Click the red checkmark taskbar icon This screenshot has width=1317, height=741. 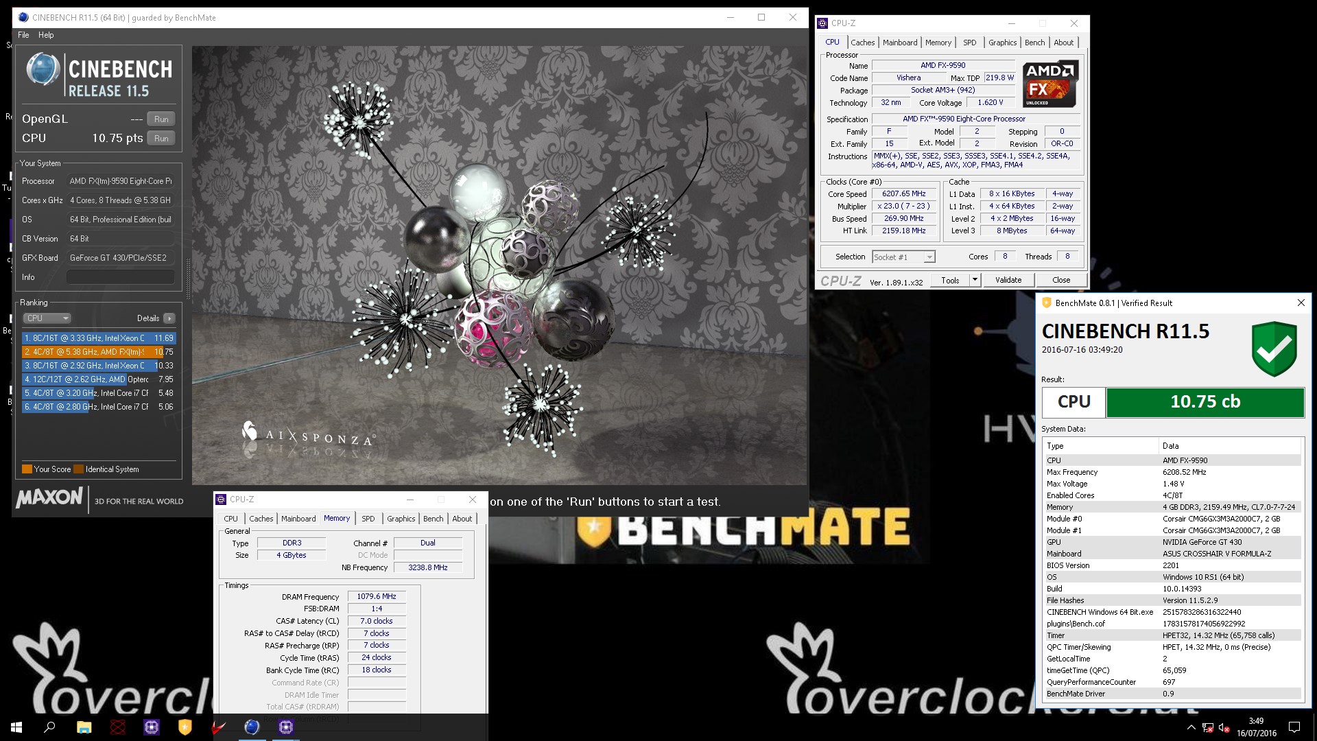(x=219, y=727)
